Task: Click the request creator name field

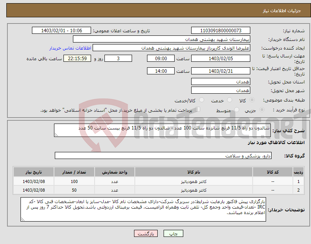Action: click(x=171, y=48)
